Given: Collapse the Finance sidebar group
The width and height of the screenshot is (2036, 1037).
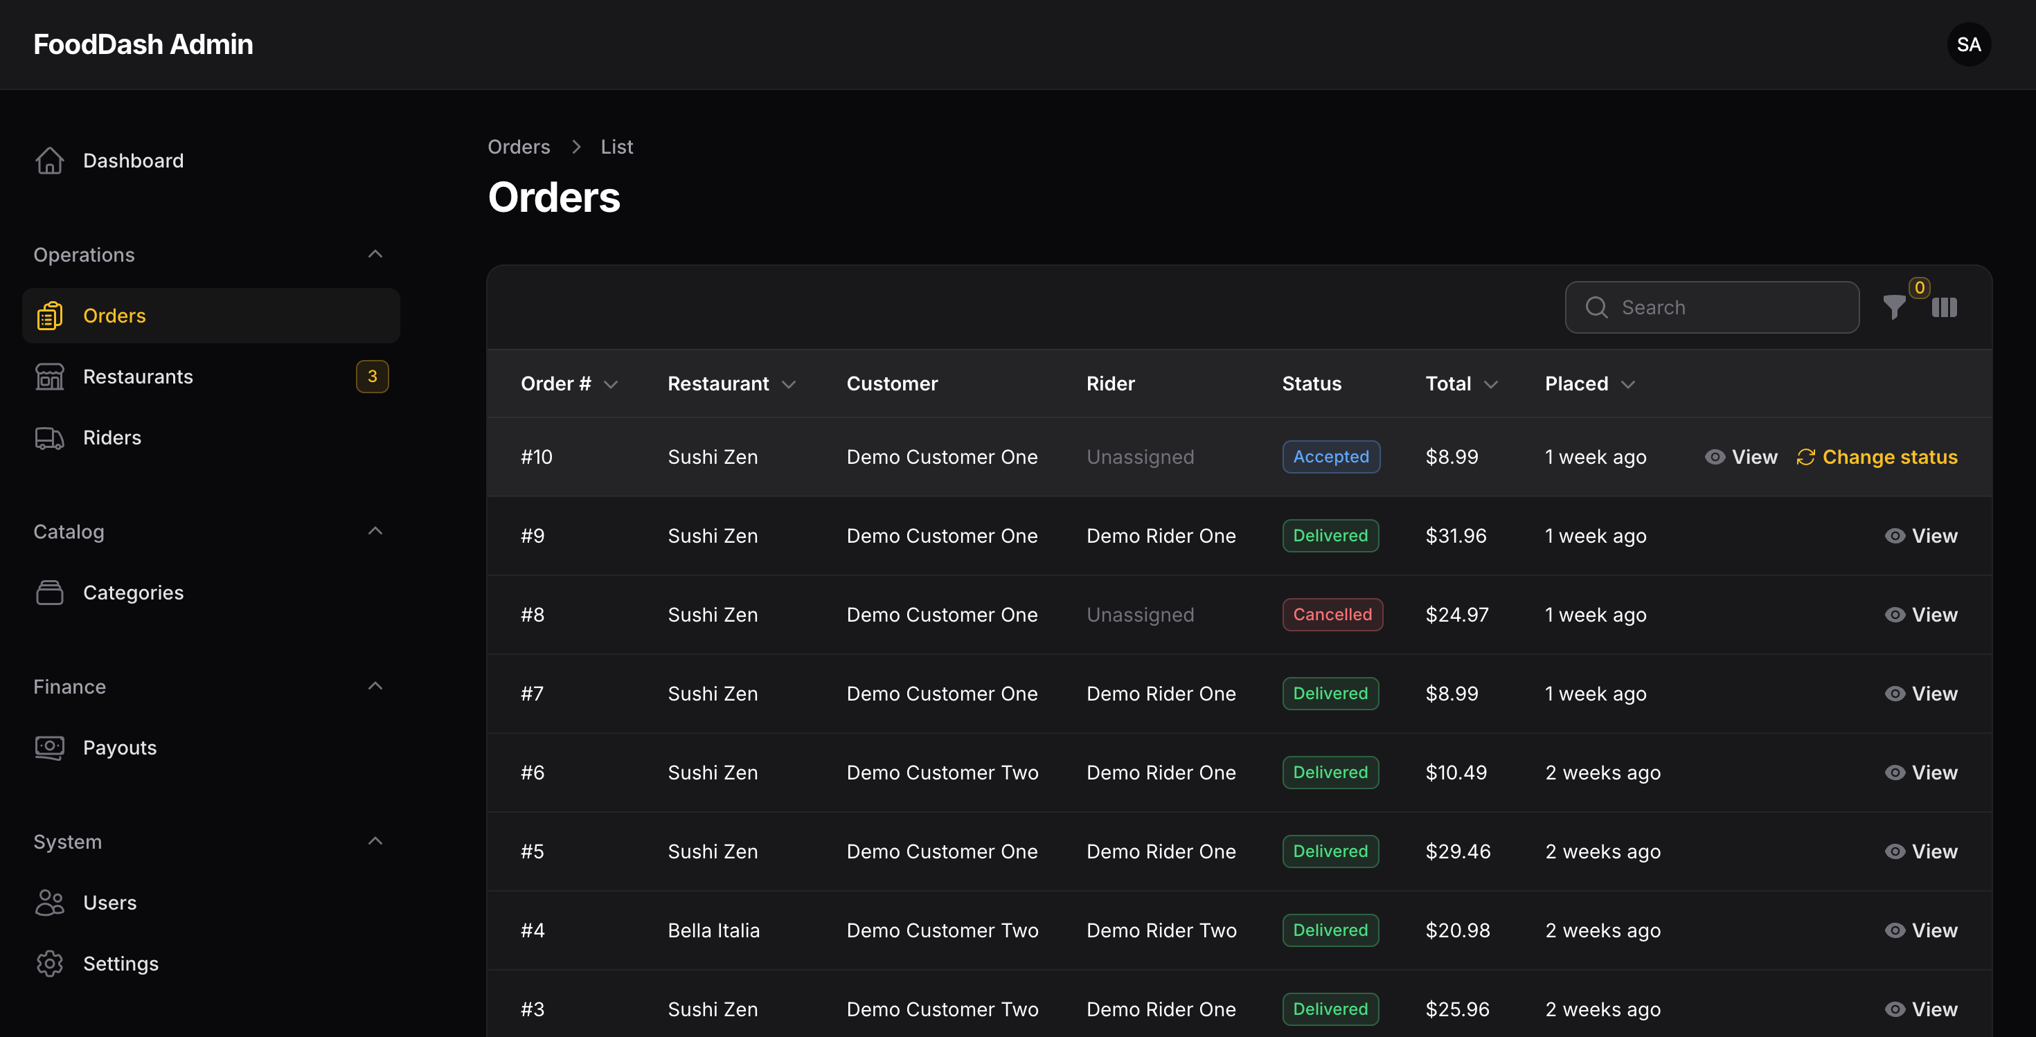Looking at the screenshot, I should [375, 686].
